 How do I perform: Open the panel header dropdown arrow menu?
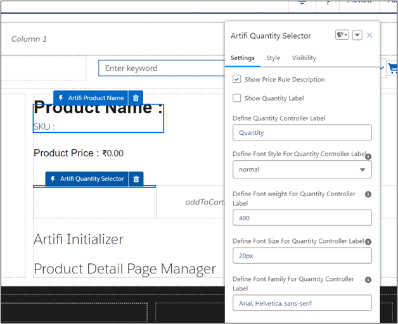tap(357, 35)
